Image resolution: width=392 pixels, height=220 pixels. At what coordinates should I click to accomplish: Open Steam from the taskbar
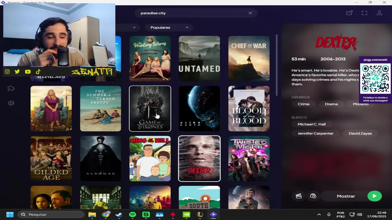tap(119, 215)
